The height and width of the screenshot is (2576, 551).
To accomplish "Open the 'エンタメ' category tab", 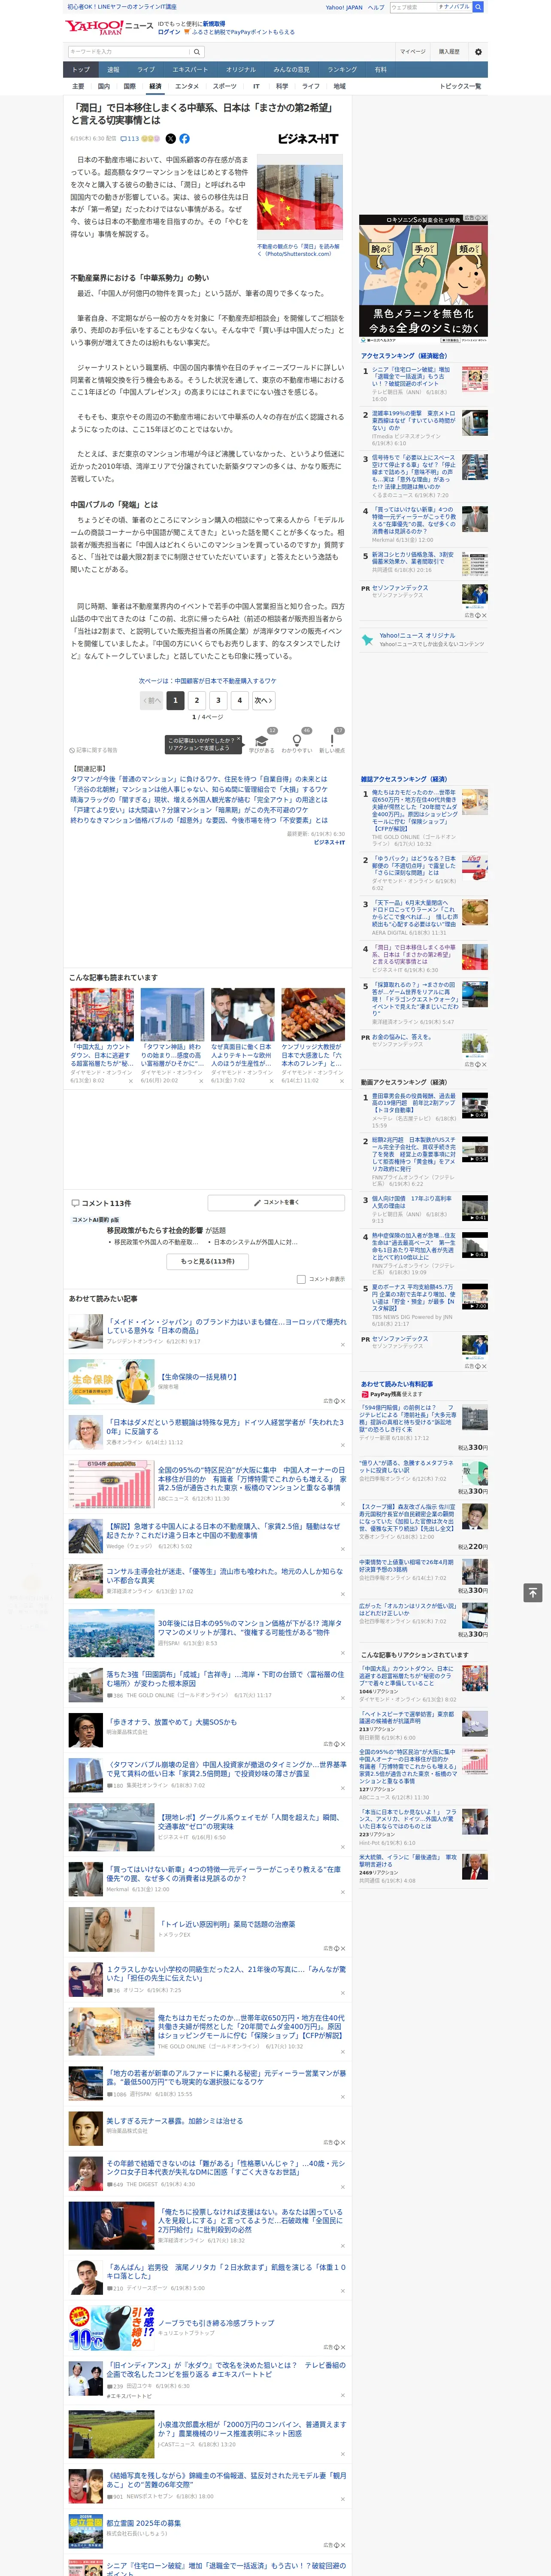I will (187, 86).
